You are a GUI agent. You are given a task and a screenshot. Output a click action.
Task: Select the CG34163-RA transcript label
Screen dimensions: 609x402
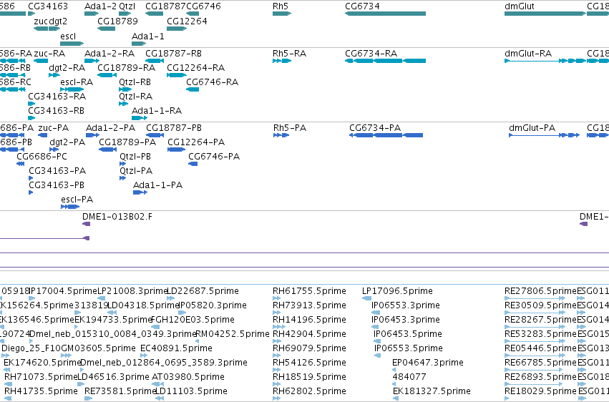[x=57, y=97]
